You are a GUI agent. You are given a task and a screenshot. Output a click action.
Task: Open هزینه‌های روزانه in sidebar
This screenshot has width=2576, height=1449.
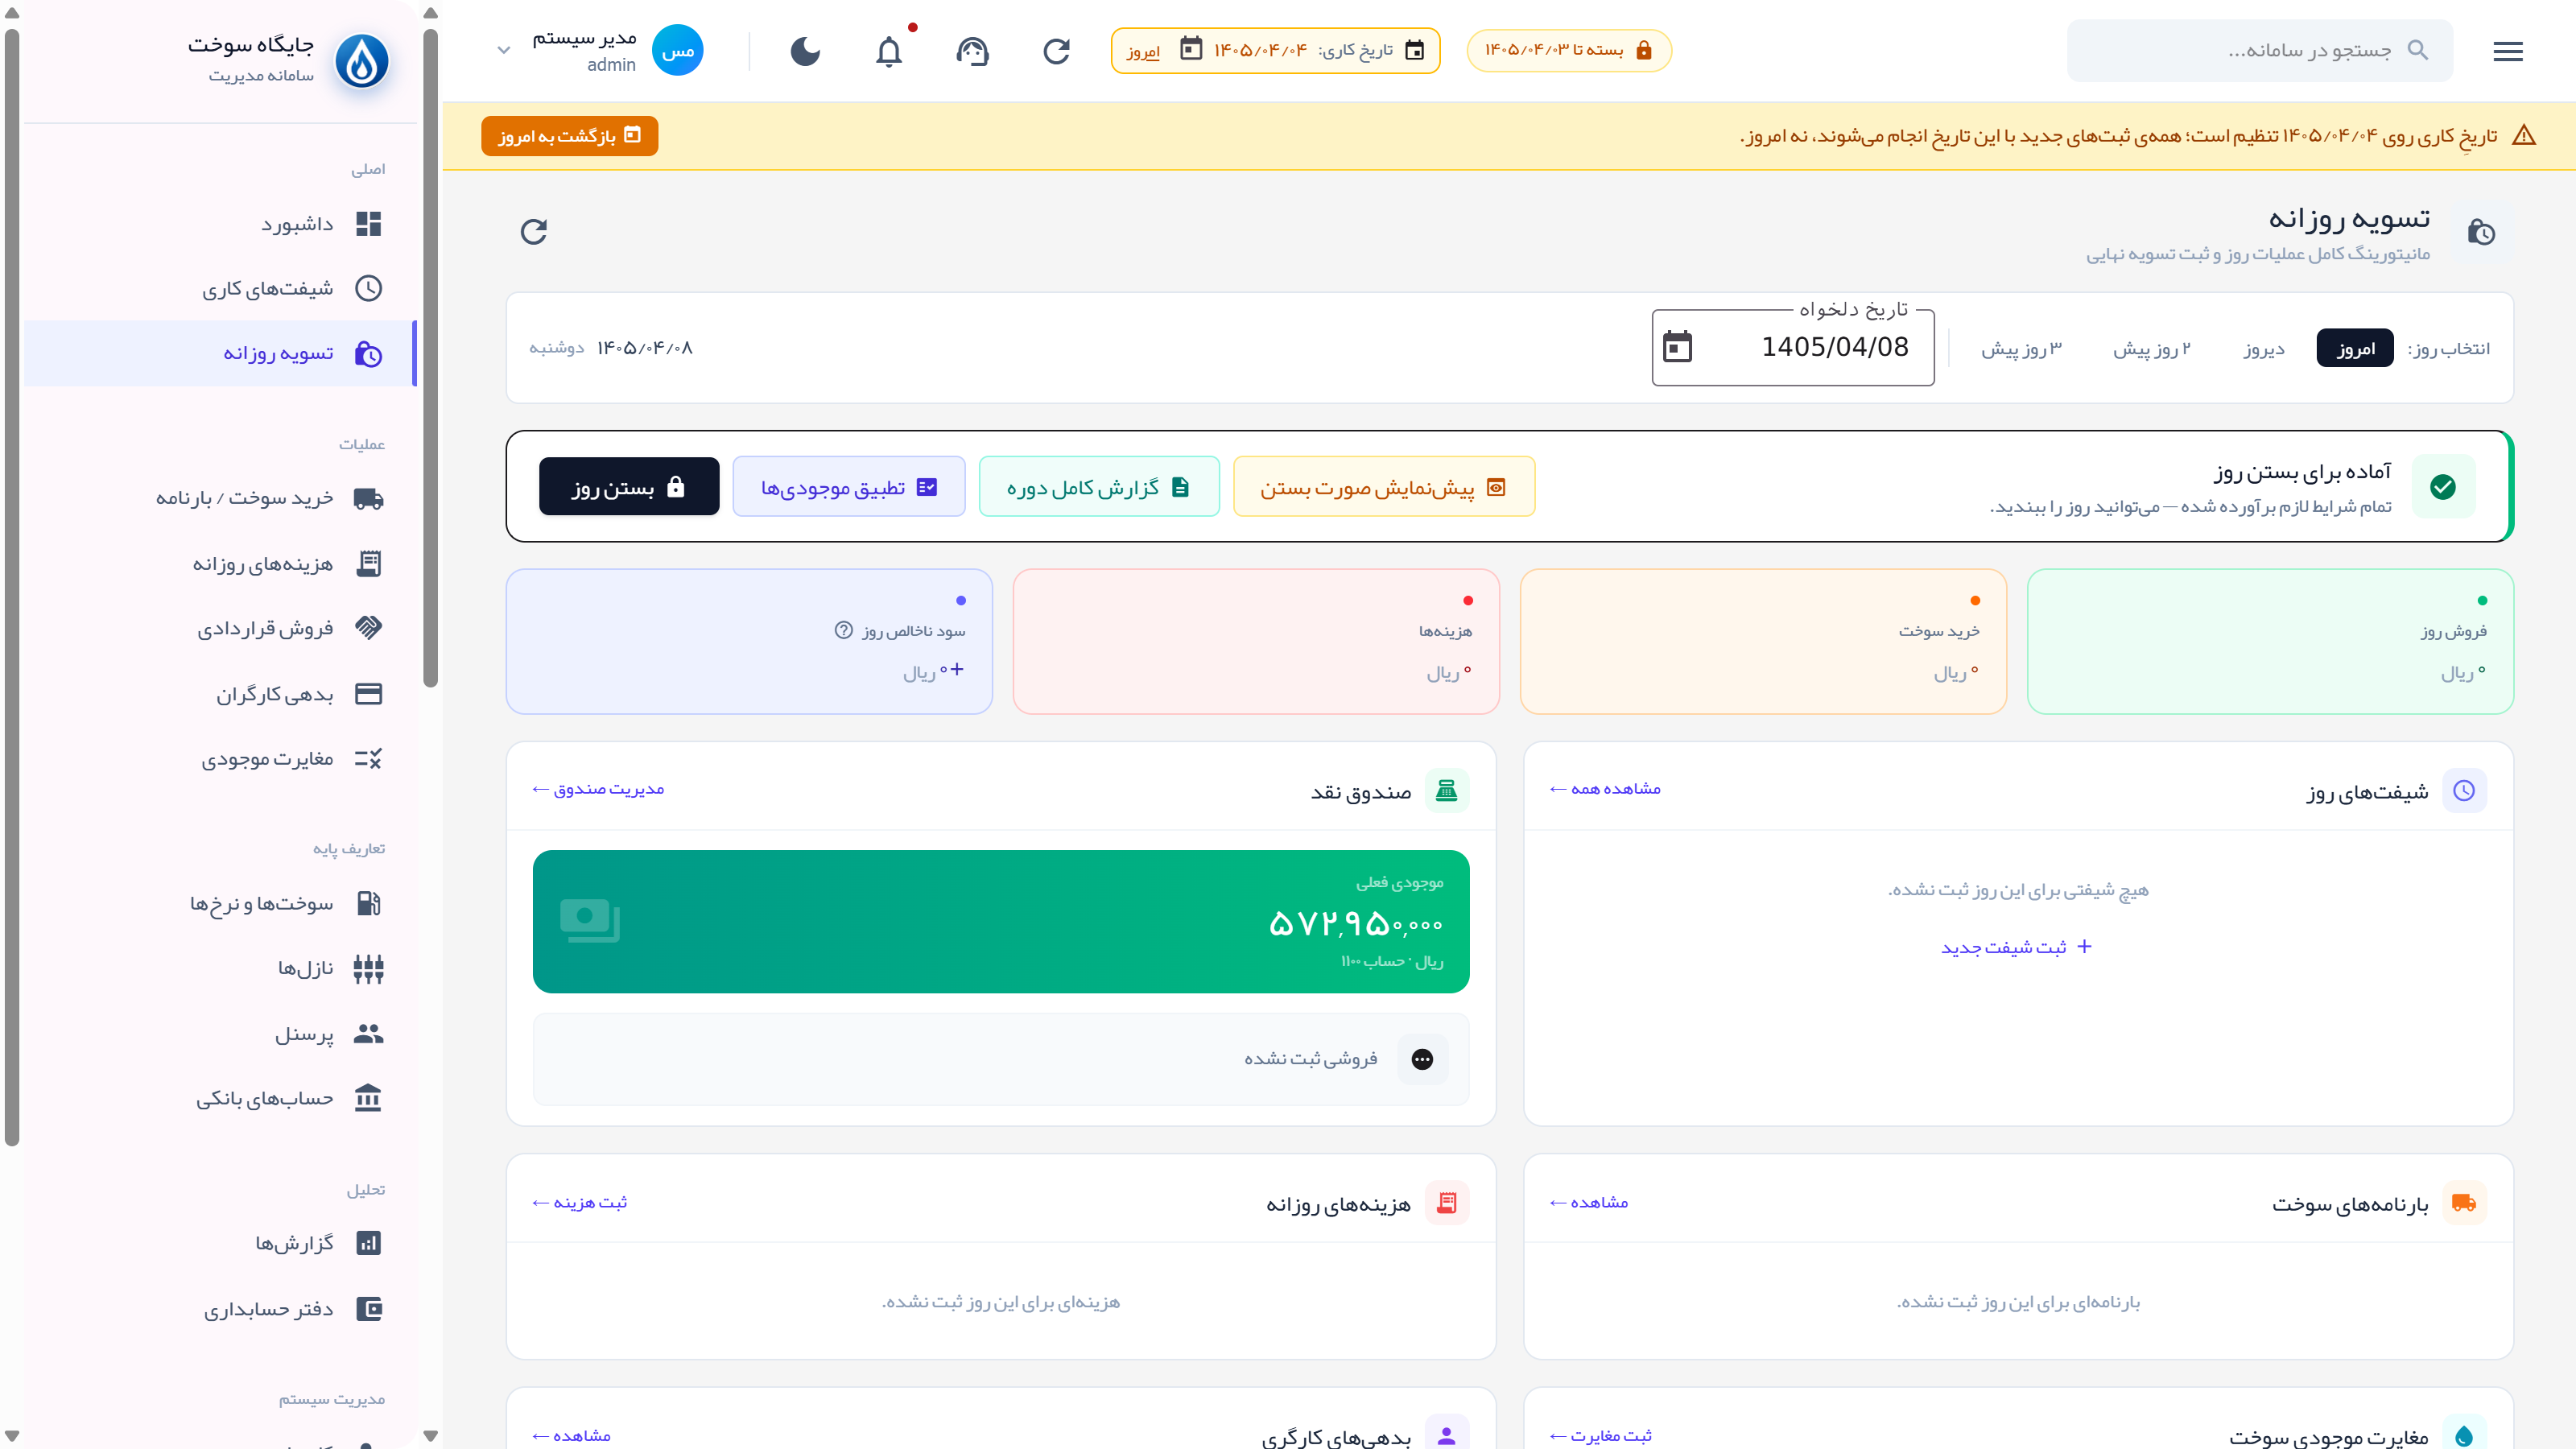point(220,564)
